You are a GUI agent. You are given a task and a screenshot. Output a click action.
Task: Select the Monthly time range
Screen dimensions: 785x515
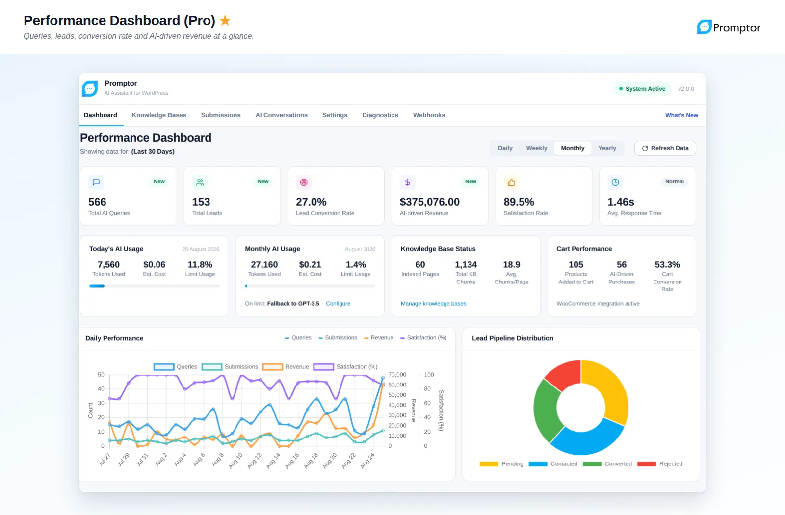click(x=573, y=148)
